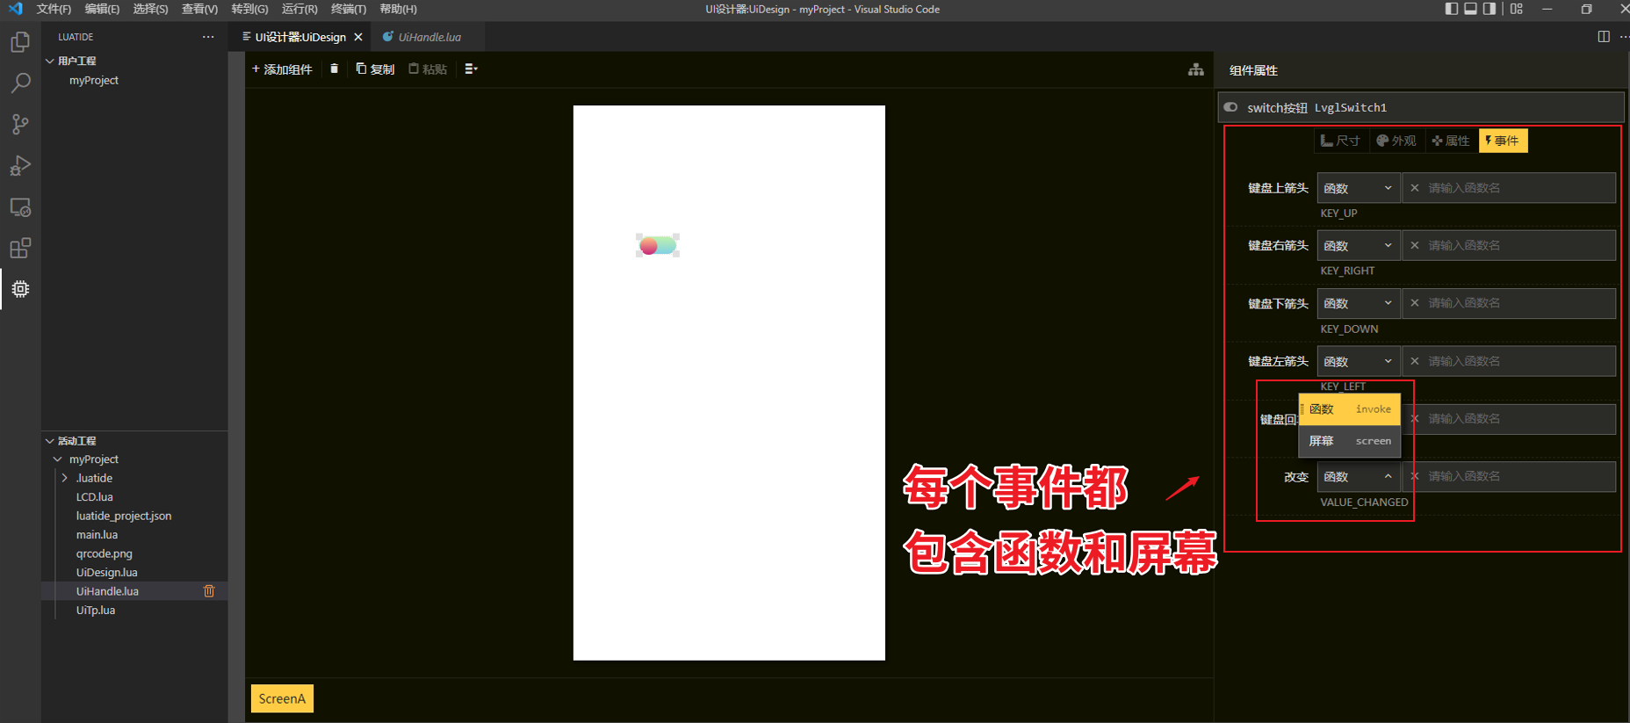Screen dimensions: 1630x723
Task: Open Remote Explorer icon
Action: (x=20, y=207)
